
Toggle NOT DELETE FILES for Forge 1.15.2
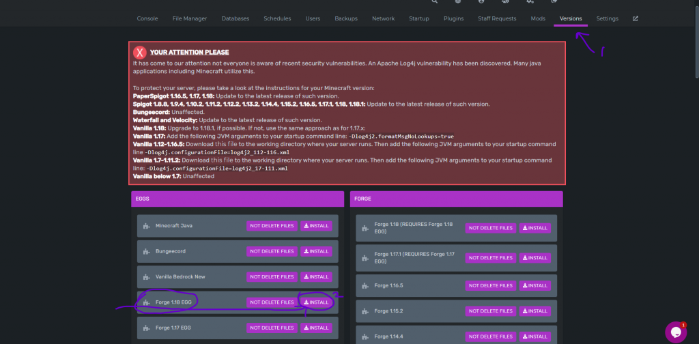tap(491, 311)
